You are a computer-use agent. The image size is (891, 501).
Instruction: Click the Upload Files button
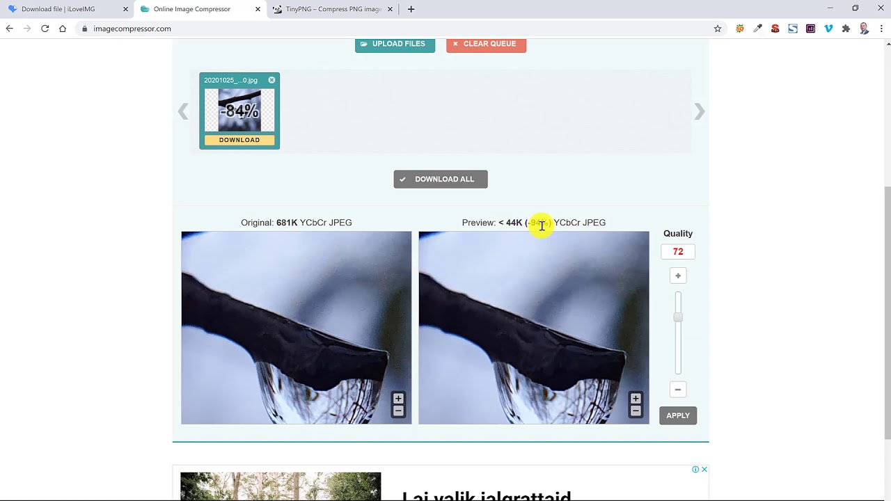pos(395,44)
